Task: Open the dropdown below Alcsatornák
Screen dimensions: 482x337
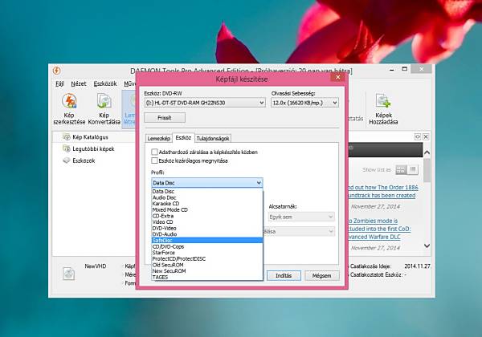Action: pyautogui.click(x=299, y=231)
